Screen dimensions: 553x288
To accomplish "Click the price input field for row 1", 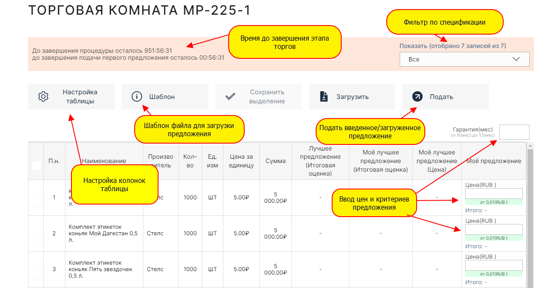I will coord(493,193).
